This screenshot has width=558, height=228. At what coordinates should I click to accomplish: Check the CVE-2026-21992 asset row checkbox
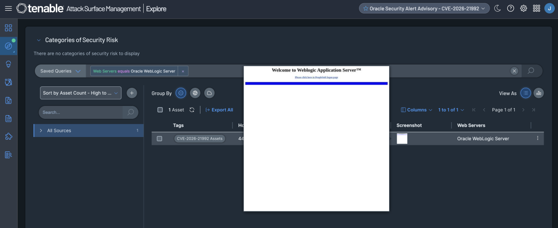pos(159,138)
